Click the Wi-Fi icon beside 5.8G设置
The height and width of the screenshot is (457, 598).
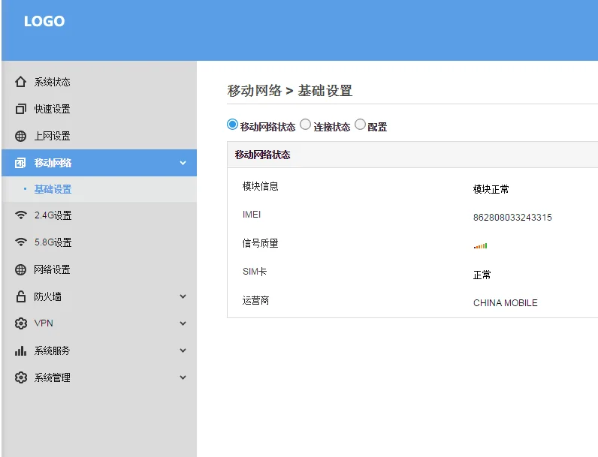pyautogui.click(x=20, y=242)
